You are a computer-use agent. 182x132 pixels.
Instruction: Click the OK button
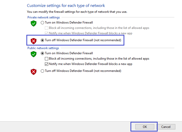[145, 127]
